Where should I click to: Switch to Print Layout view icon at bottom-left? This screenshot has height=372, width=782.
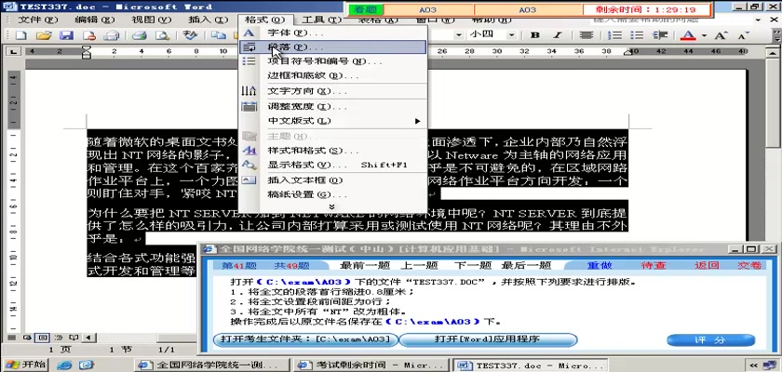coord(43,338)
